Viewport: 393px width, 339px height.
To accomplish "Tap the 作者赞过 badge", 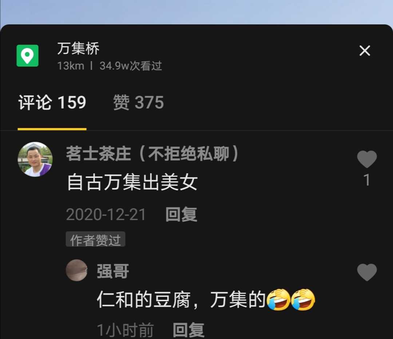I will (x=95, y=239).
